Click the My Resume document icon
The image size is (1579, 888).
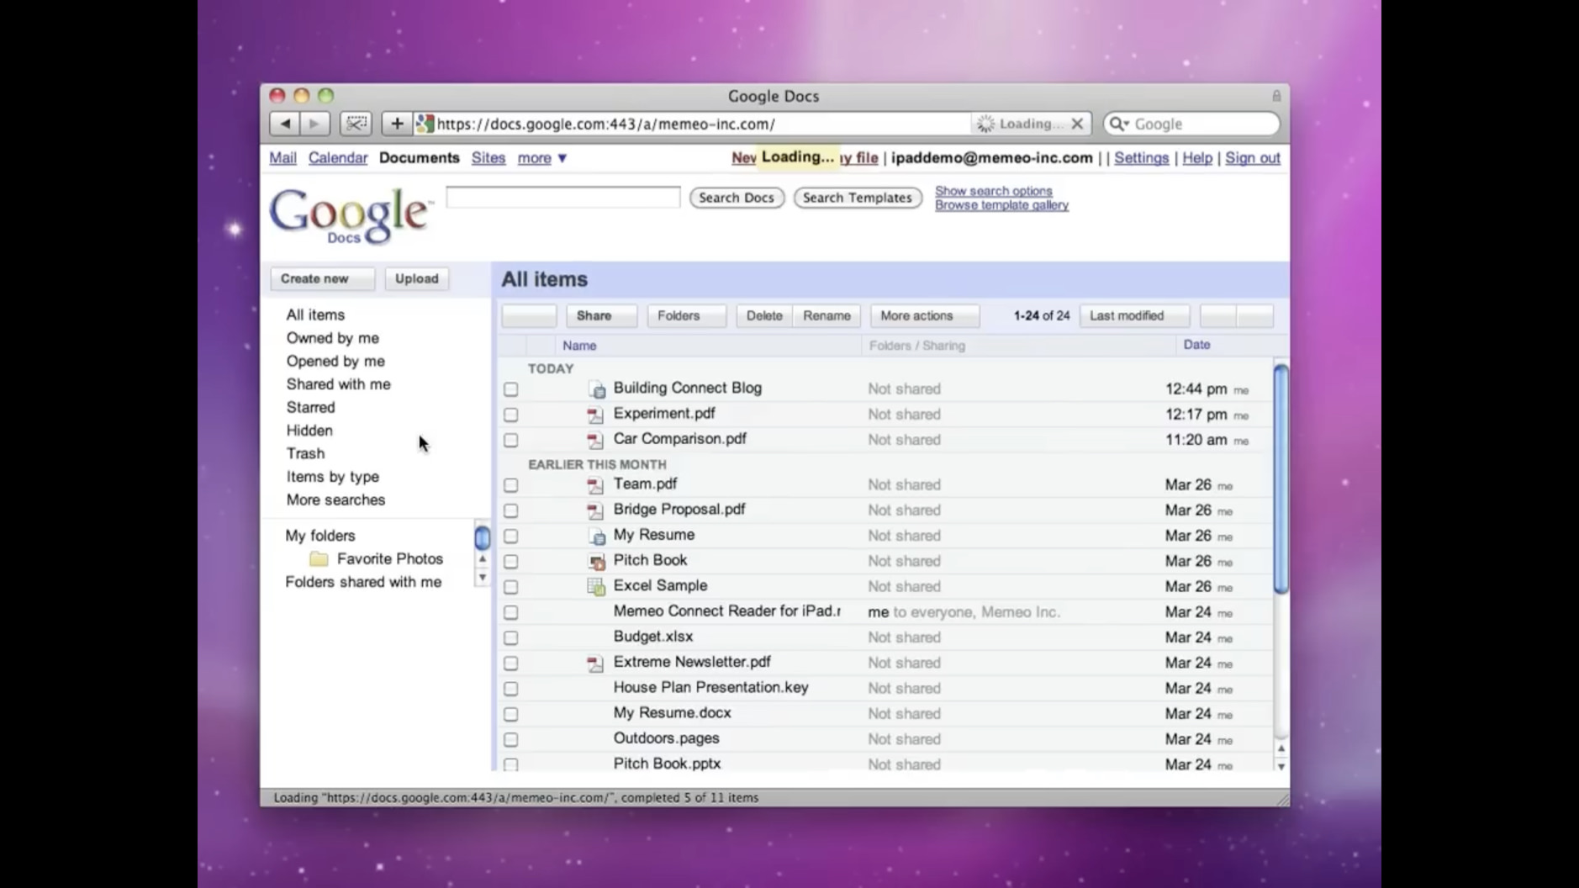tap(596, 536)
